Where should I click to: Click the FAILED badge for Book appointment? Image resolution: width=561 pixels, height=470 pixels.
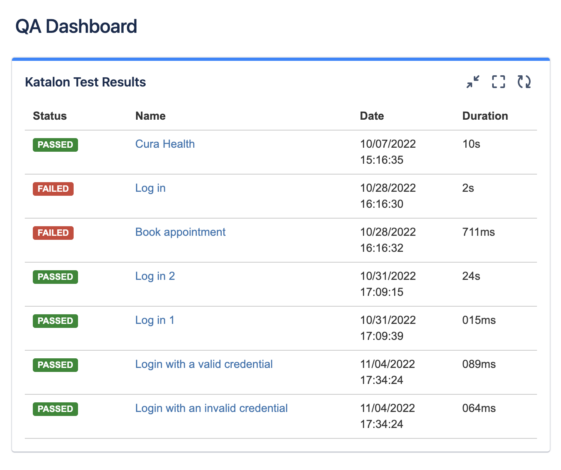point(53,233)
